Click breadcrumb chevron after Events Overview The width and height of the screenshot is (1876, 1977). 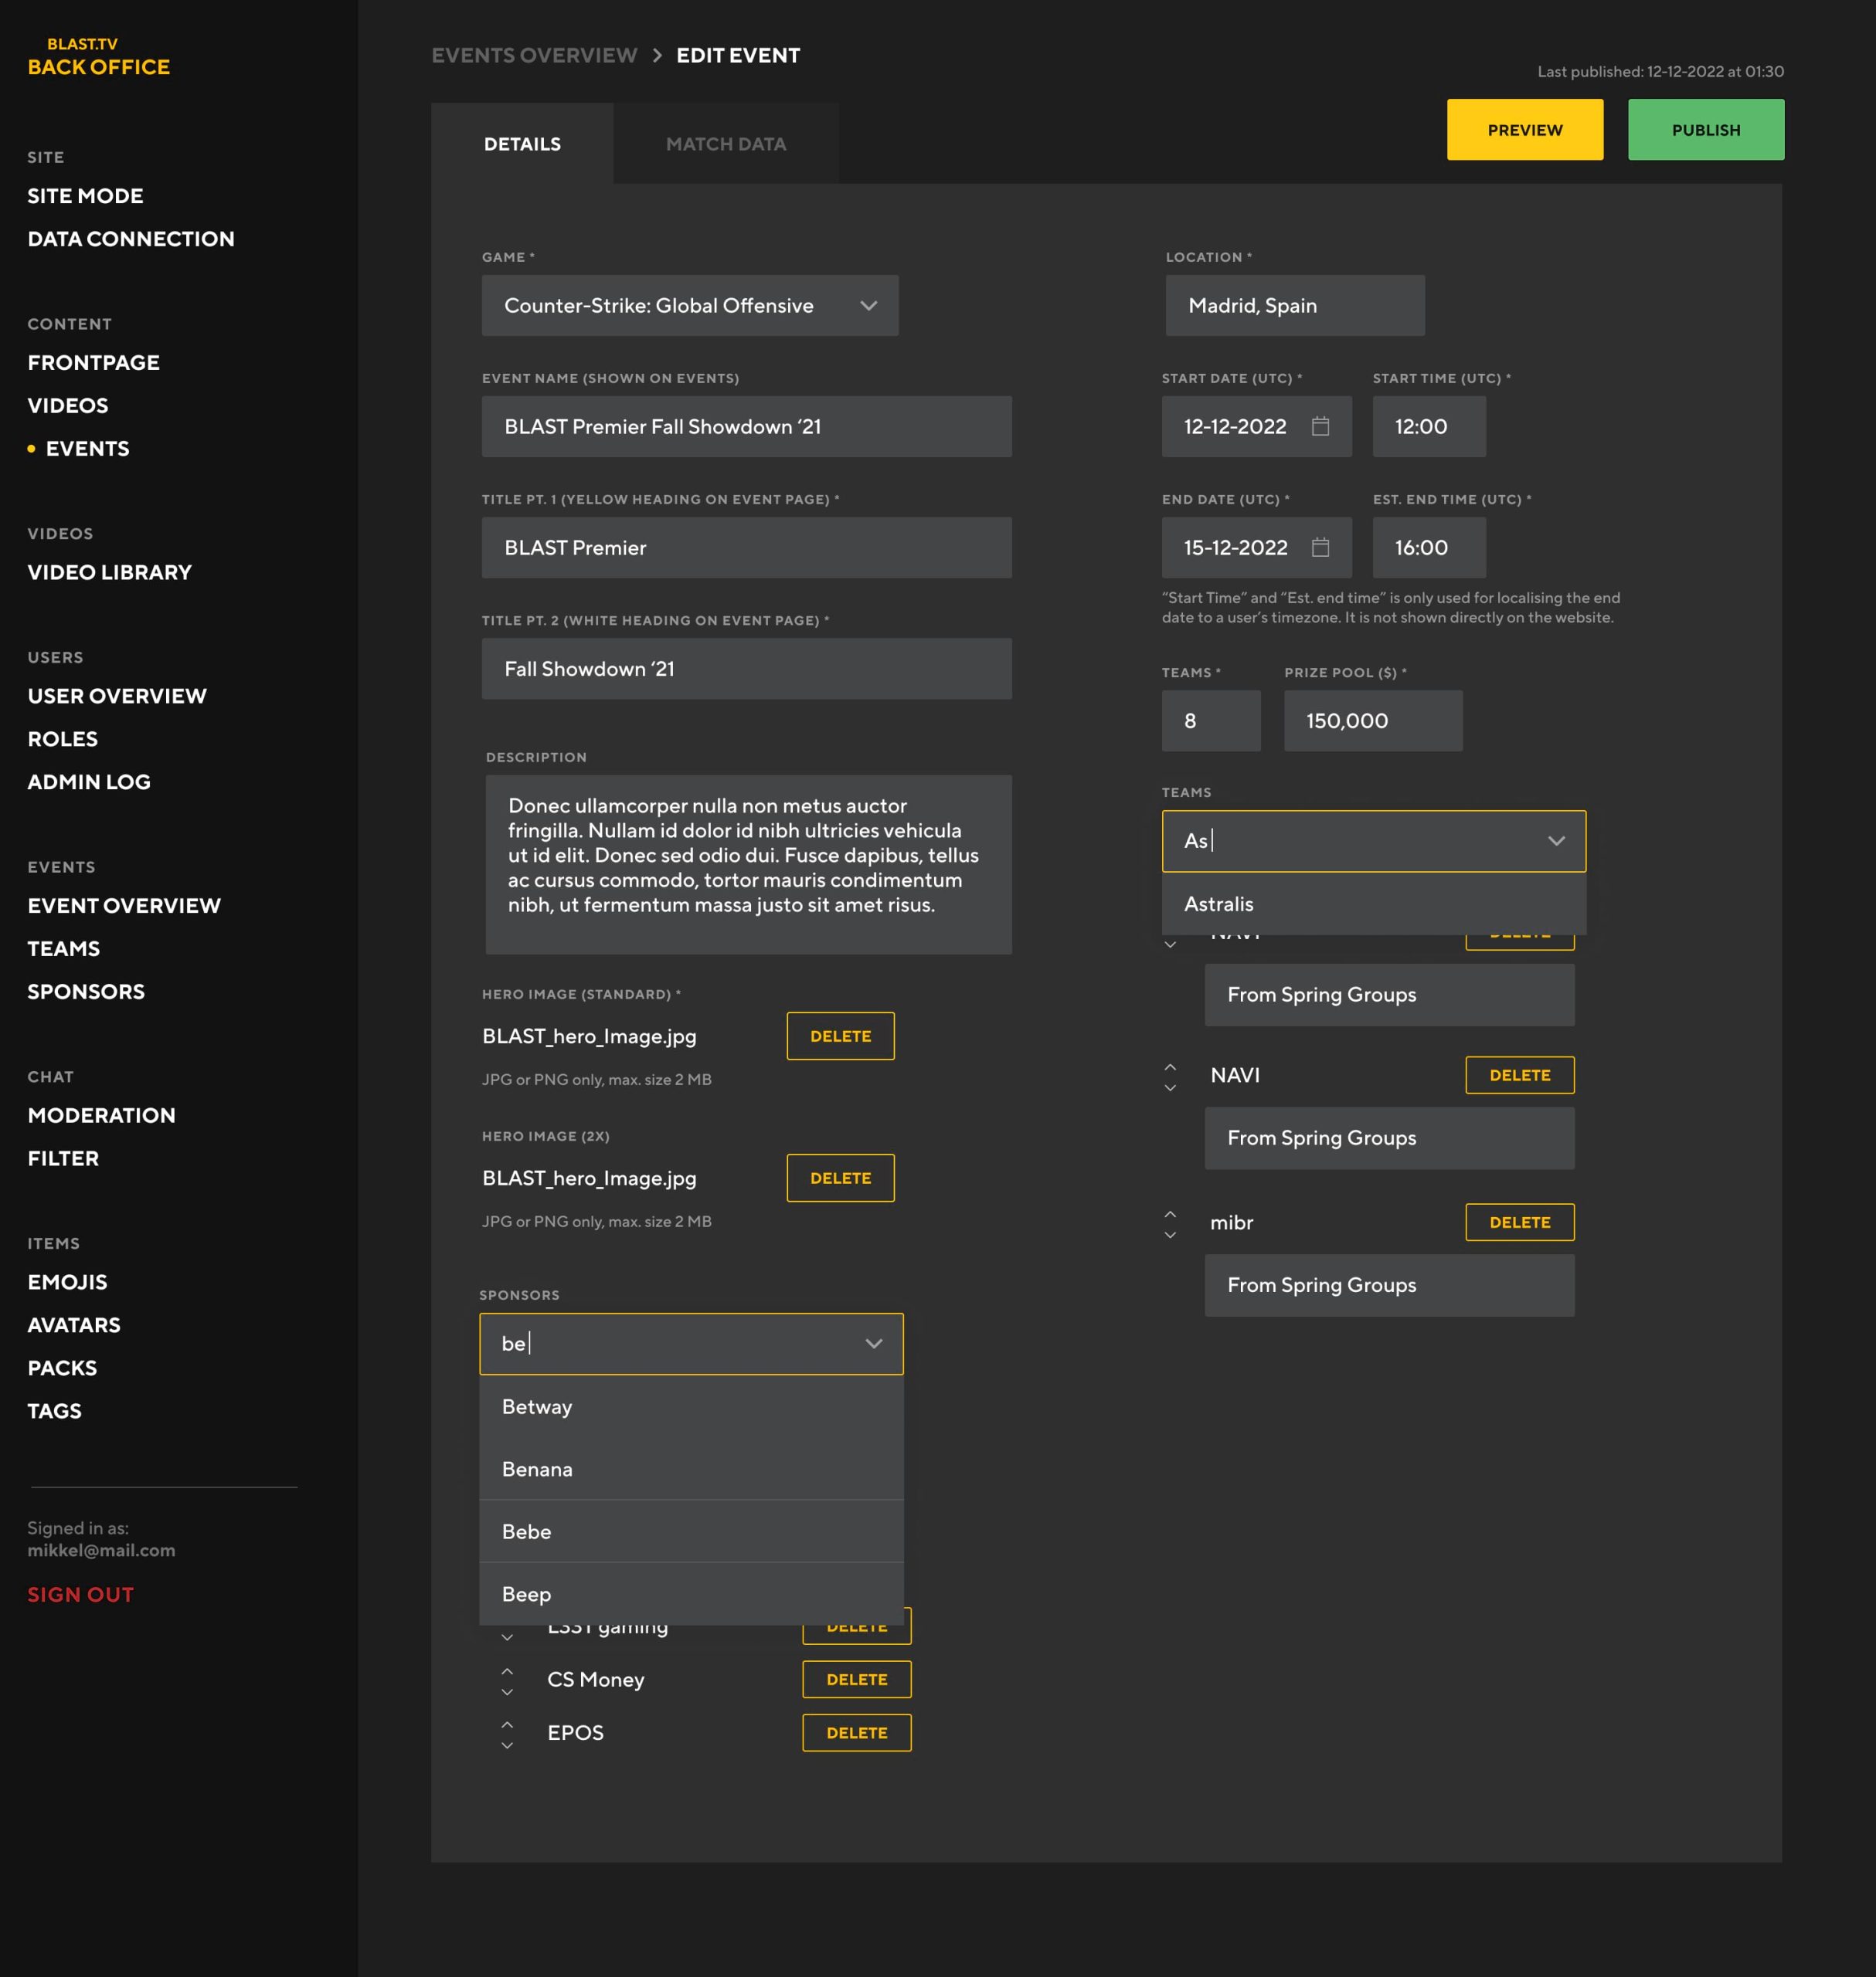coord(657,56)
